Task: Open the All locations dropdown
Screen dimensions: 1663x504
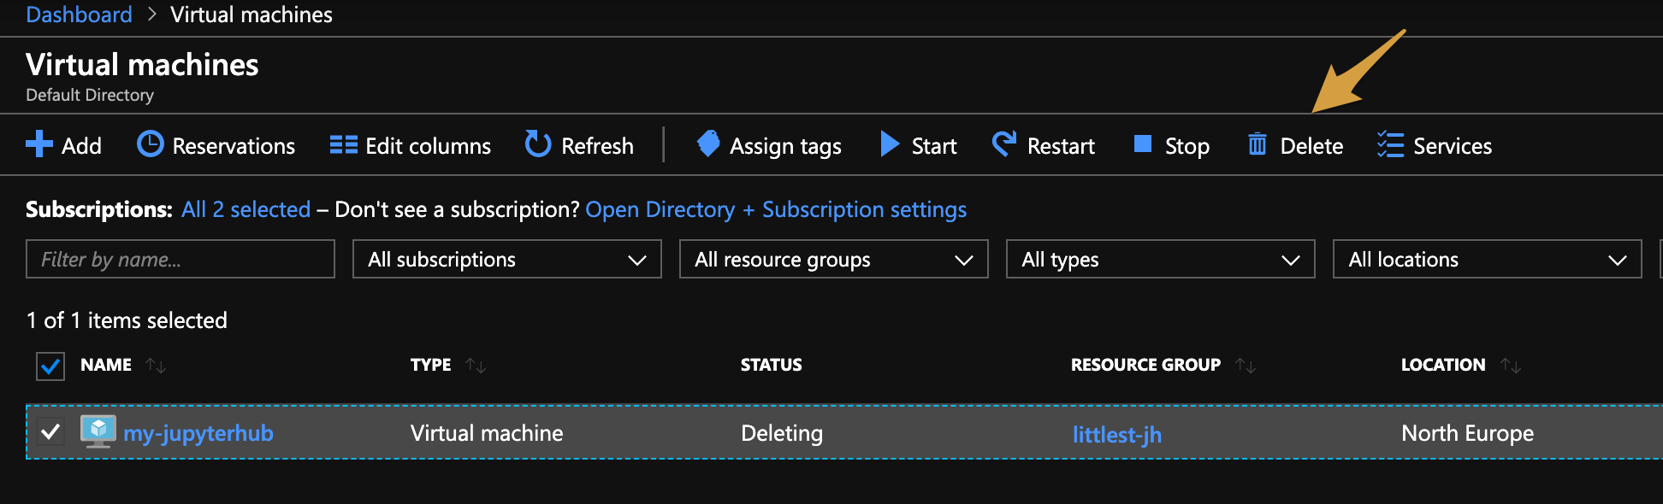Action: 1487,259
